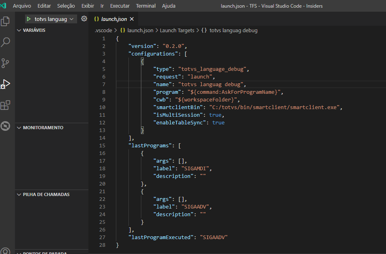Viewport: 386px width, 254px height.
Task: Open the Source Control view
Action: 5,63
